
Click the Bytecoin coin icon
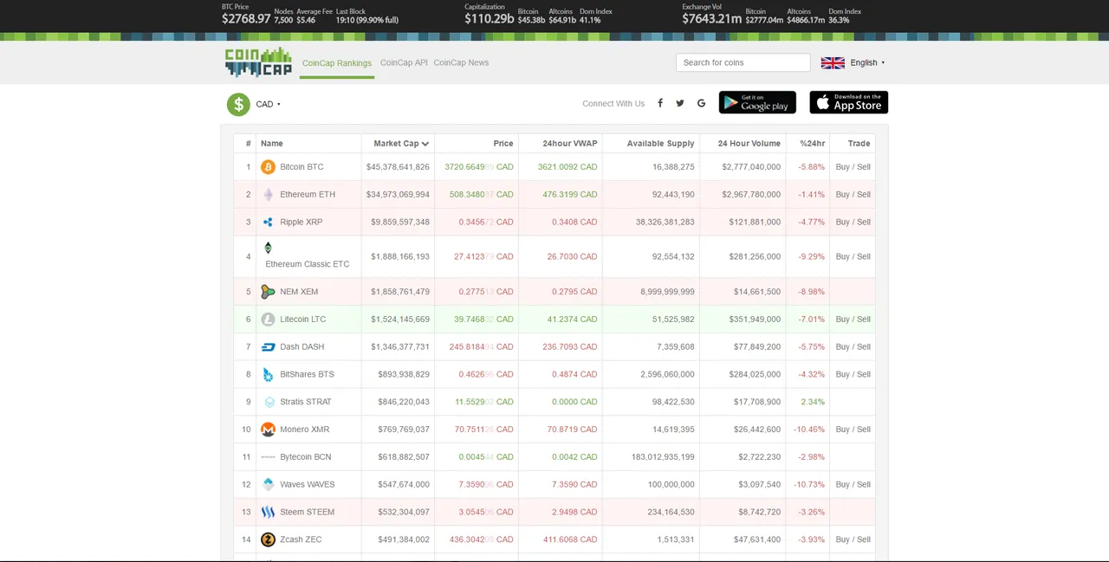(x=268, y=457)
